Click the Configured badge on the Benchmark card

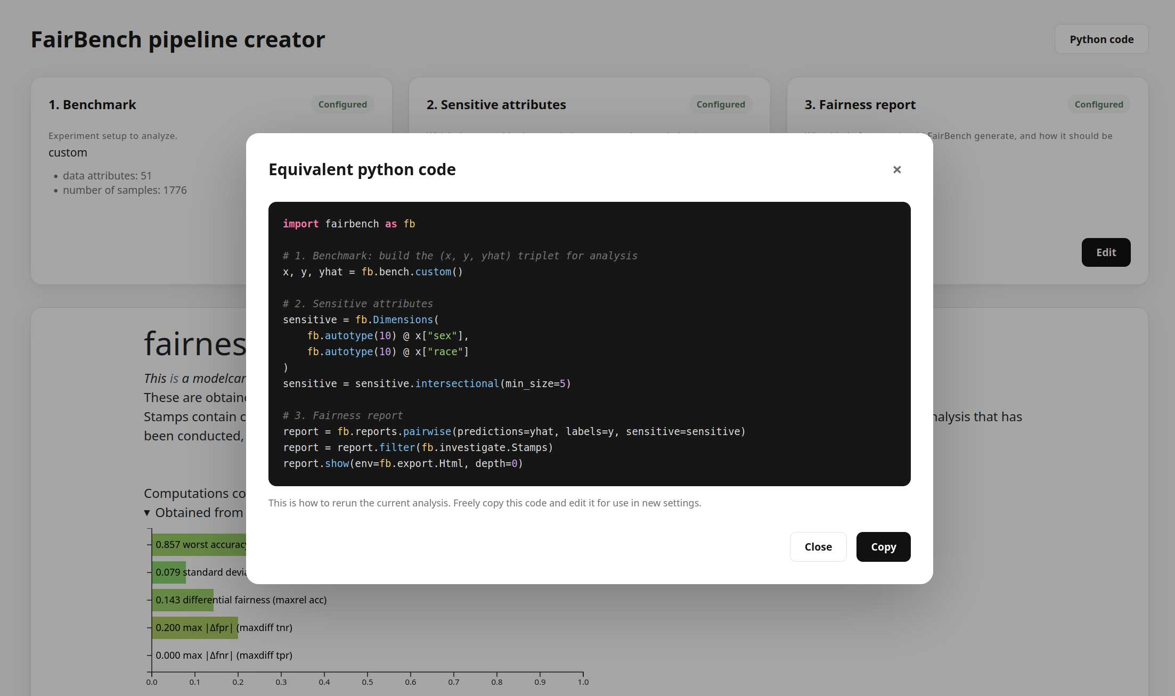pos(342,104)
